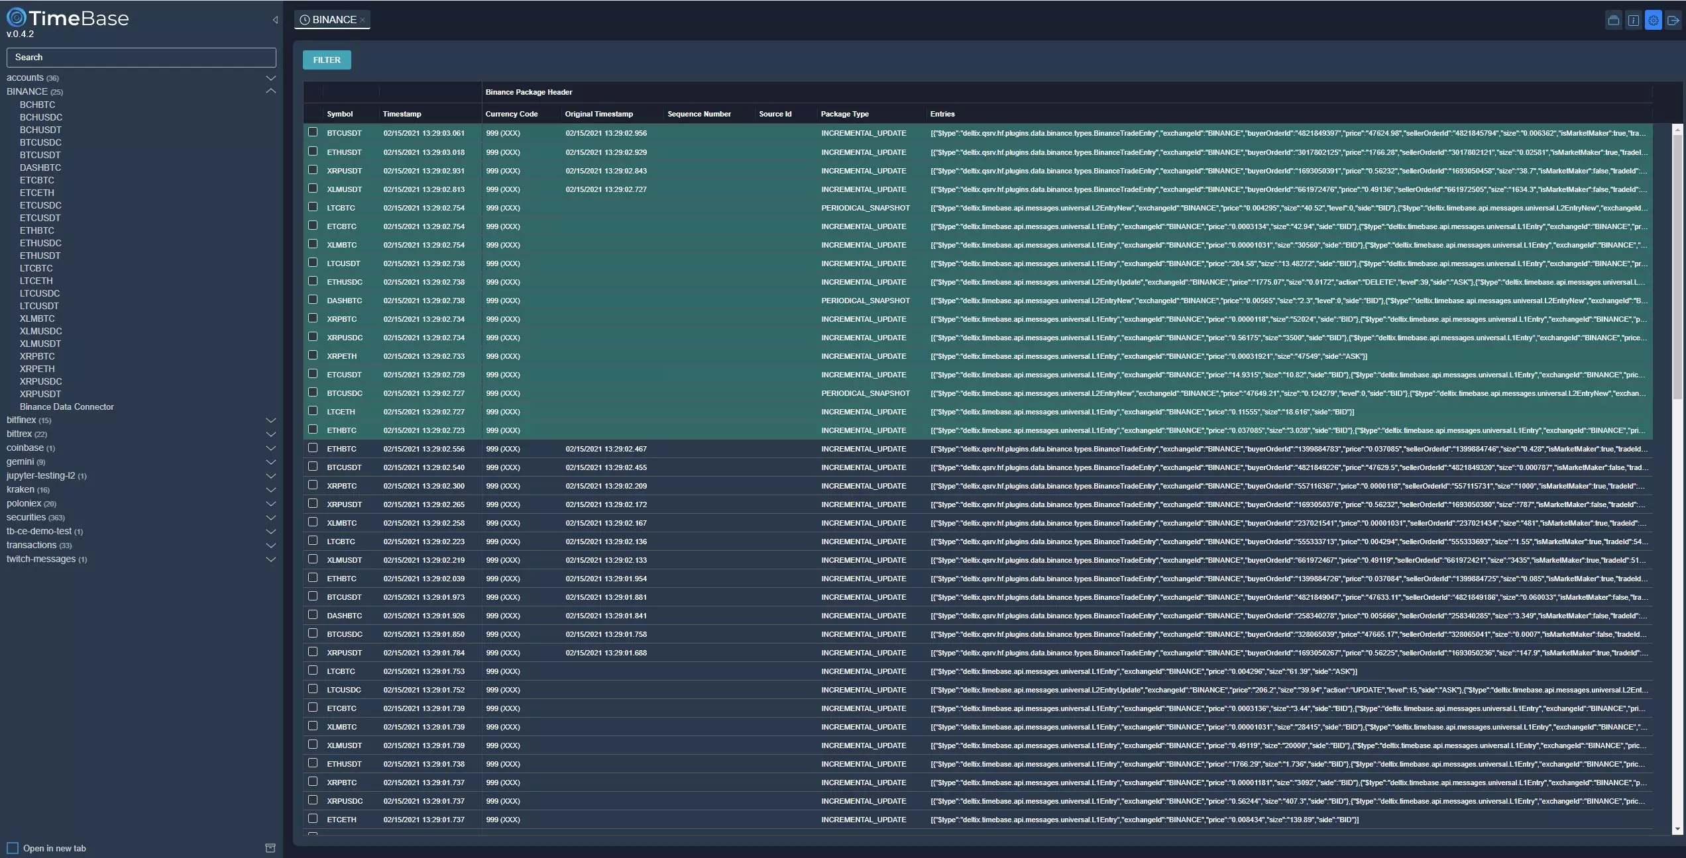Click the DASHBTC 13:29:01.926 symbol cell
The height and width of the screenshot is (858, 1686).
[x=345, y=616]
